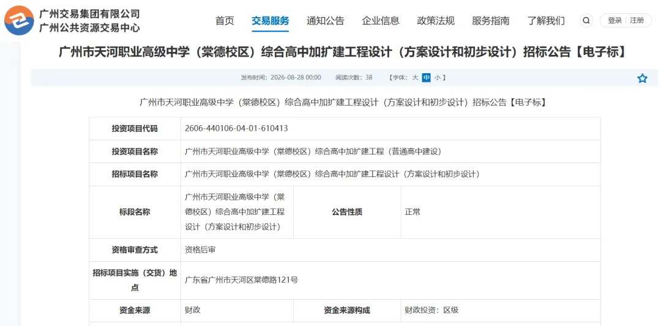The height and width of the screenshot is (326, 661).
Task: Open the search magnifier icon
Action: point(586,21)
